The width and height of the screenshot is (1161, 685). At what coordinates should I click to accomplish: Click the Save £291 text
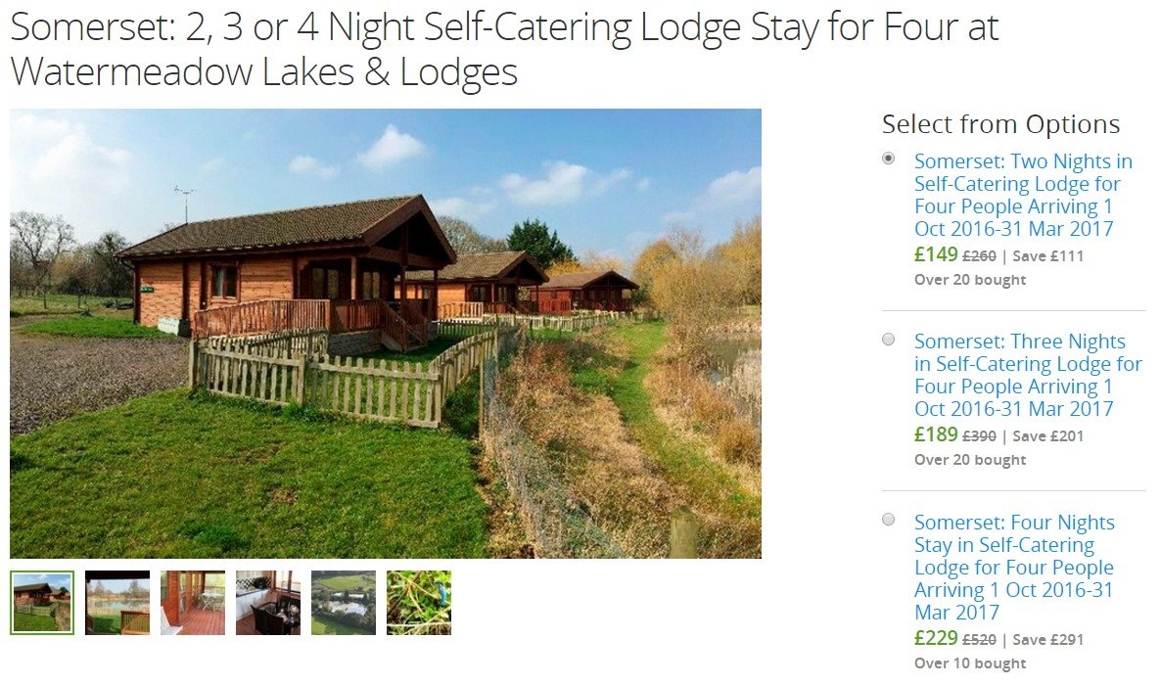1047,640
